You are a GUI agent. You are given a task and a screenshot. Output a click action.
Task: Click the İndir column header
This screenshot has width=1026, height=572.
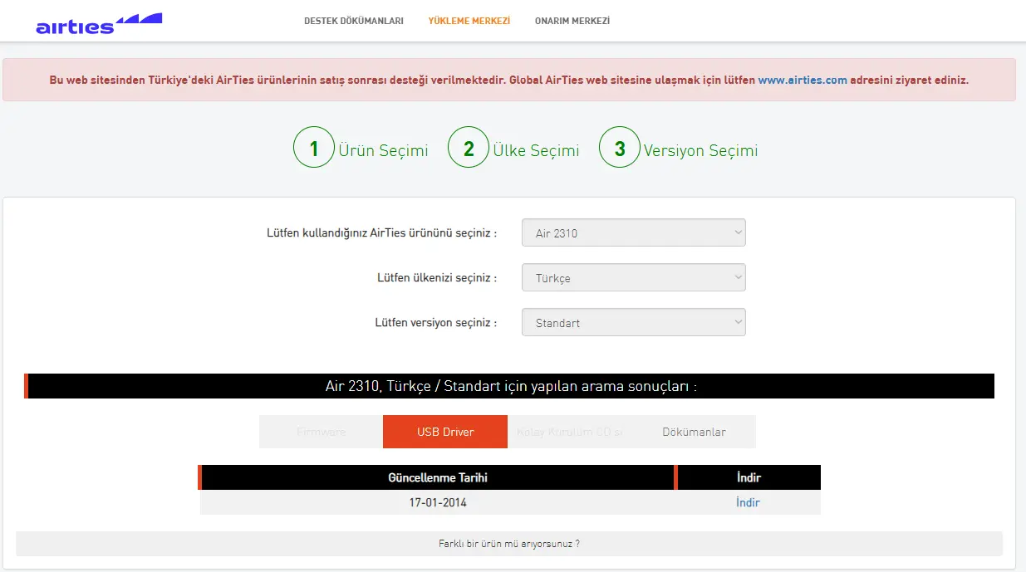(749, 477)
